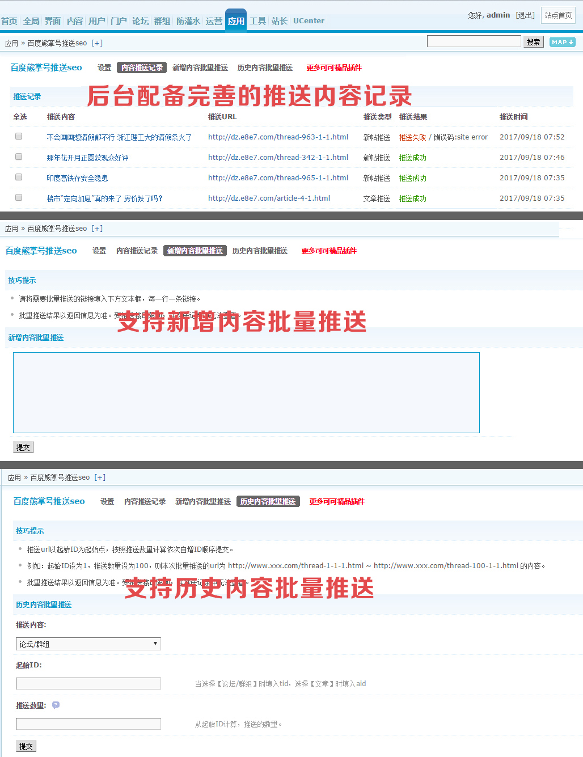This screenshot has width=583, height=757.
Task: Open the thread-342-1-1.html URL link
Action: click(278, 157)
